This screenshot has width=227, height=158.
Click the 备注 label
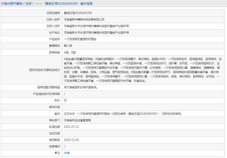coord(57,114)
